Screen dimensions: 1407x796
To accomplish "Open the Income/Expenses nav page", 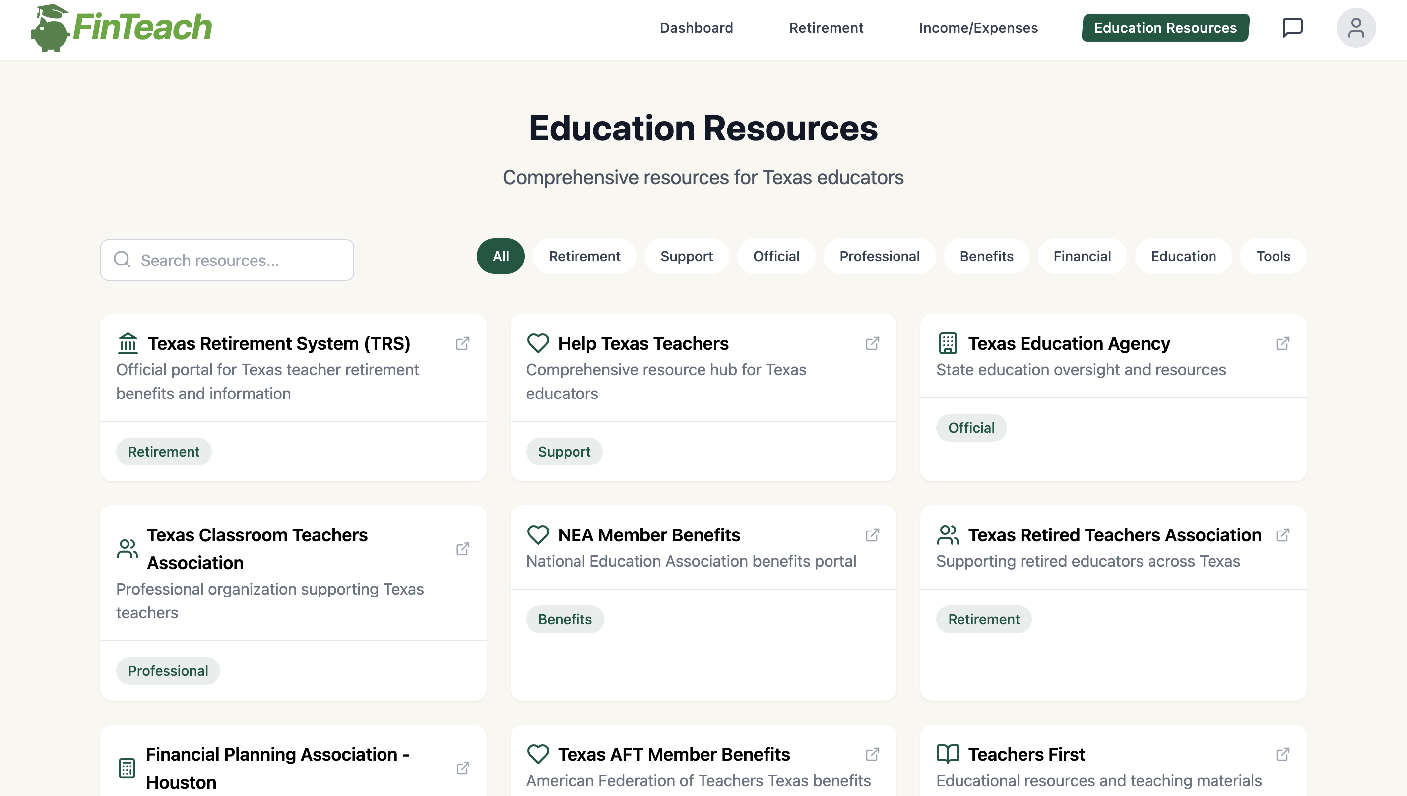I will (x=977, y=28).
